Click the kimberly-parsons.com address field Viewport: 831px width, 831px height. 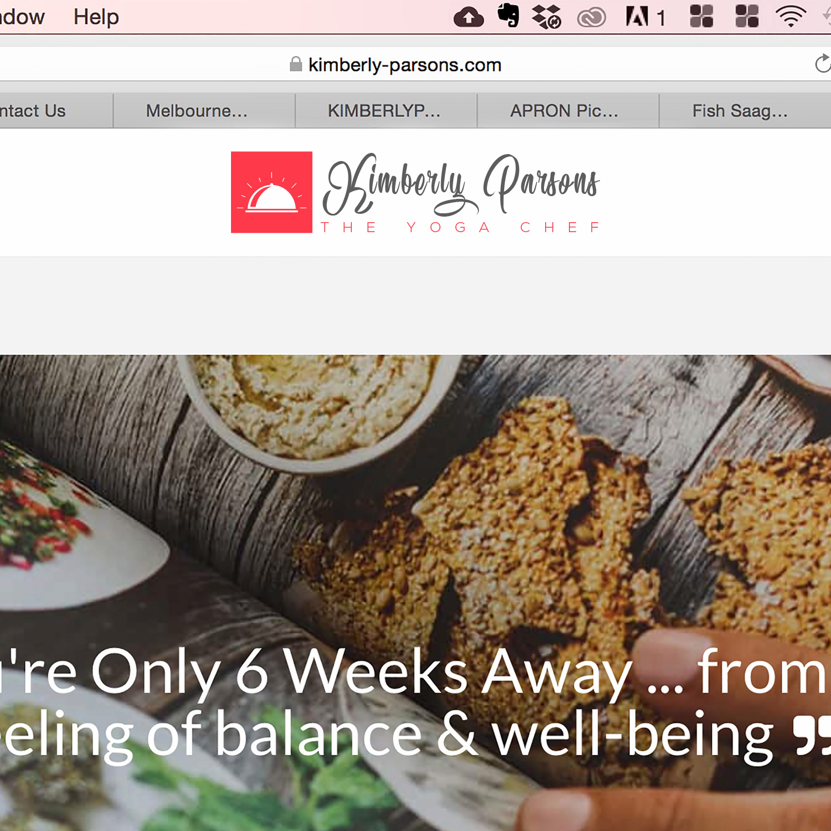click(x=404, y=64)
